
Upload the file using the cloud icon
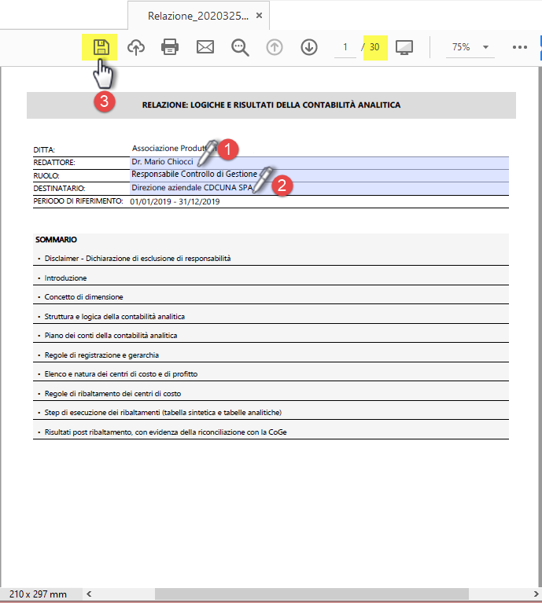(x=136, y=47)
